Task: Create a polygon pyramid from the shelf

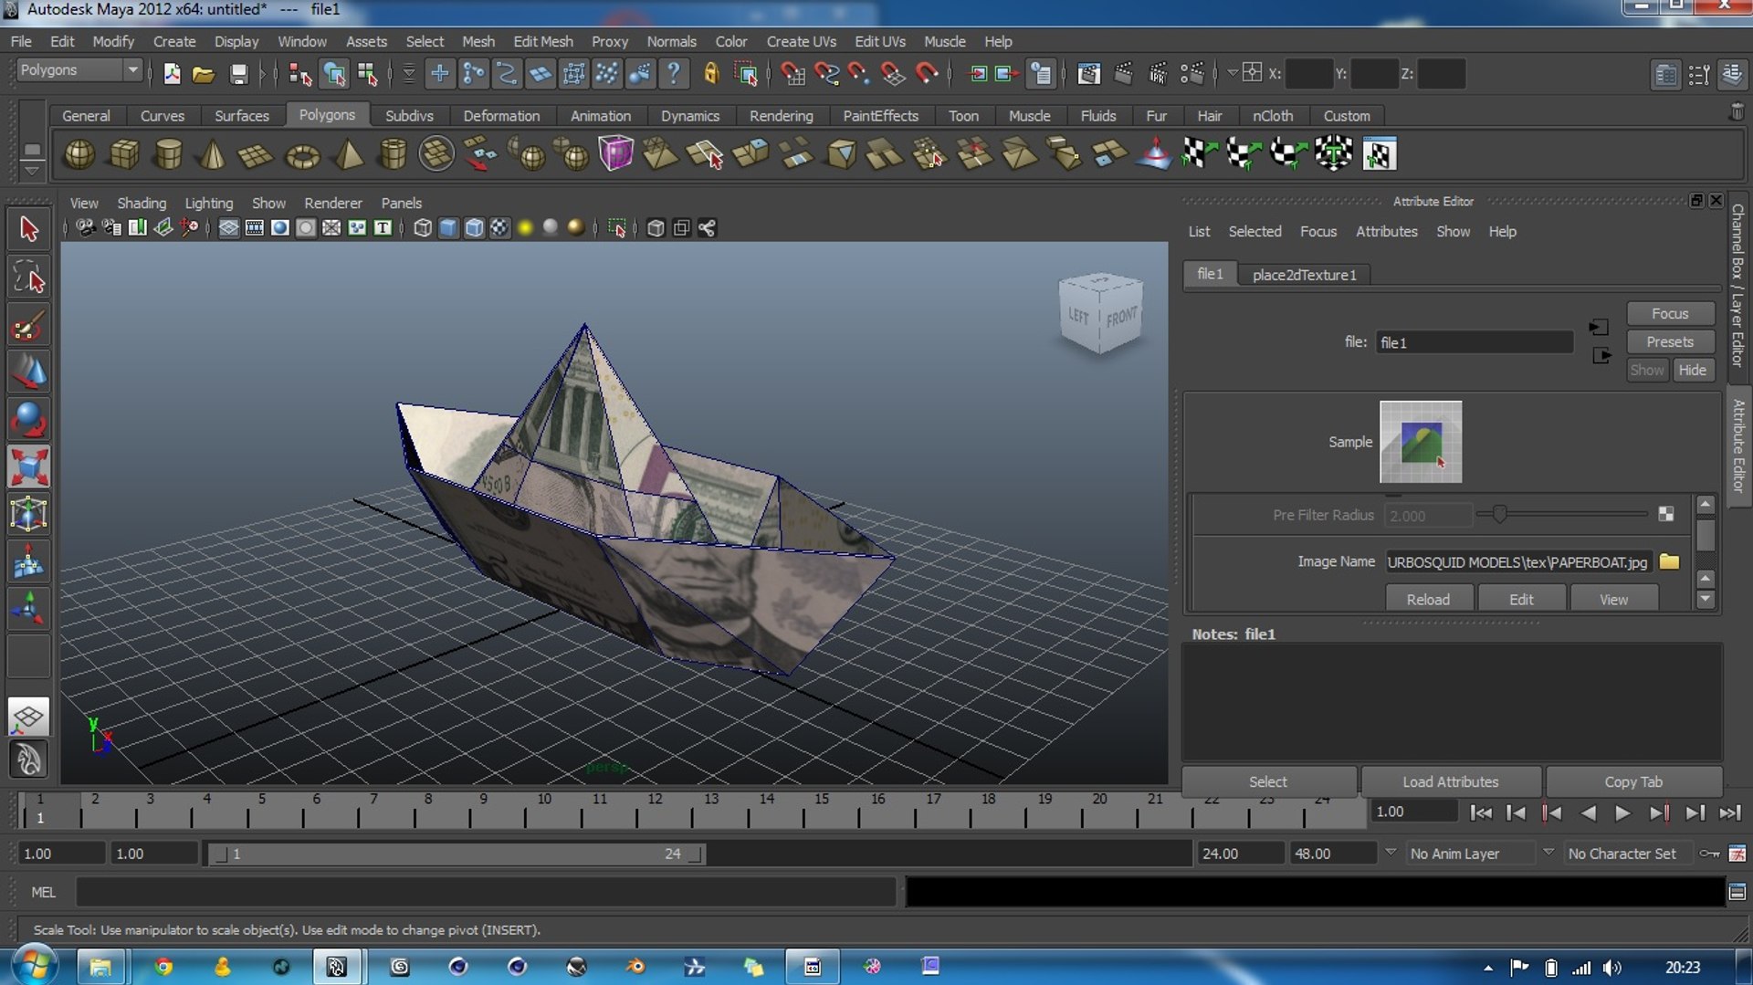Action: pyautogui.click(x=349, y=153)
